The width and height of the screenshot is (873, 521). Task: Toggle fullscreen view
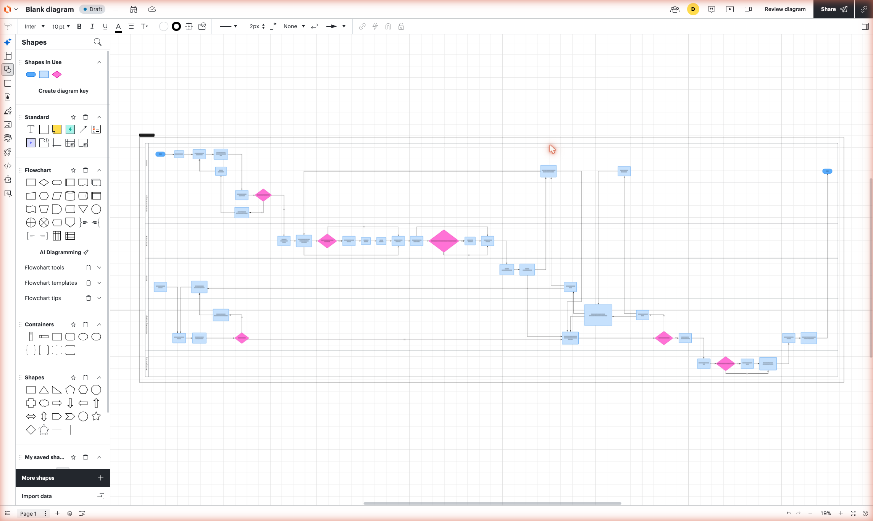(x=853, y=513)
